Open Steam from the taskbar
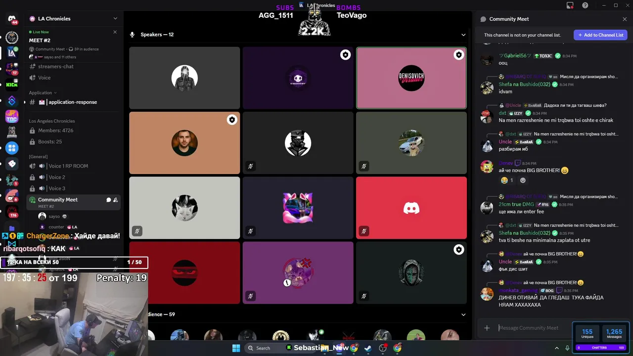633x356 pixels. tap(368, 348)
